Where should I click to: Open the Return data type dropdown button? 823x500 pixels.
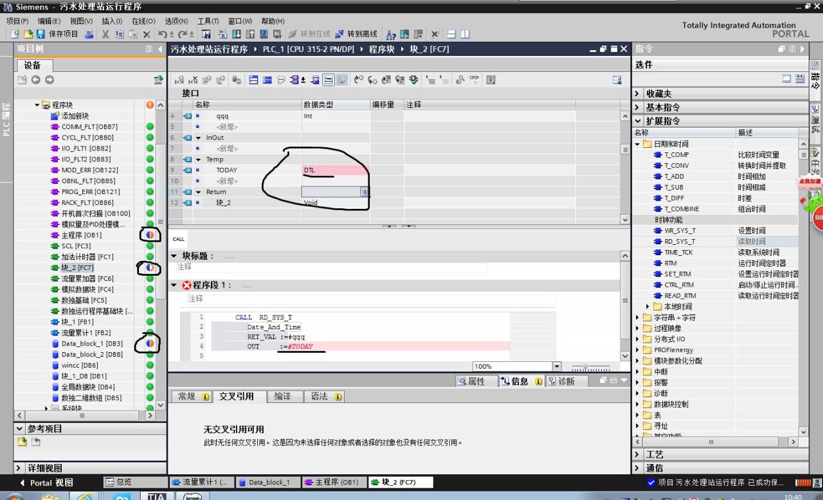pos(365,192)
